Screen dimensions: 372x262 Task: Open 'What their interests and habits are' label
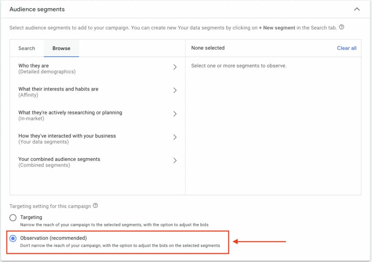tap(58, 89)
